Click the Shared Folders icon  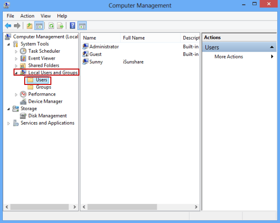[x=23, y=65]
